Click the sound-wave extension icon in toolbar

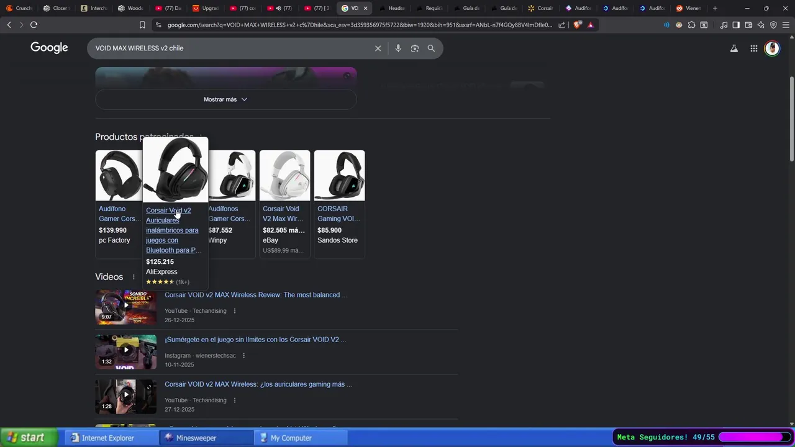tap(666, 25)
